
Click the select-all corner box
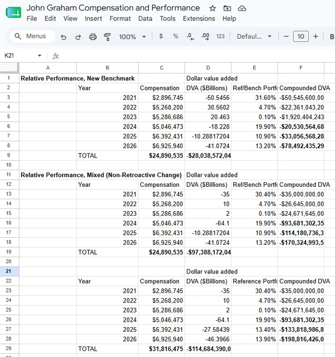click(x=9, y=68)
